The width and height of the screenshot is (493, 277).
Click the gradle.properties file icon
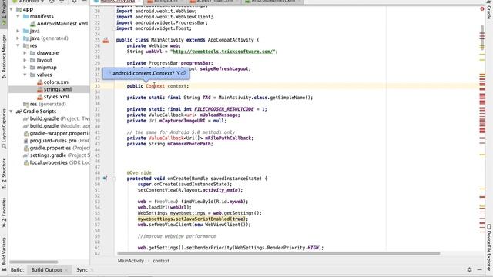[26, 148]
